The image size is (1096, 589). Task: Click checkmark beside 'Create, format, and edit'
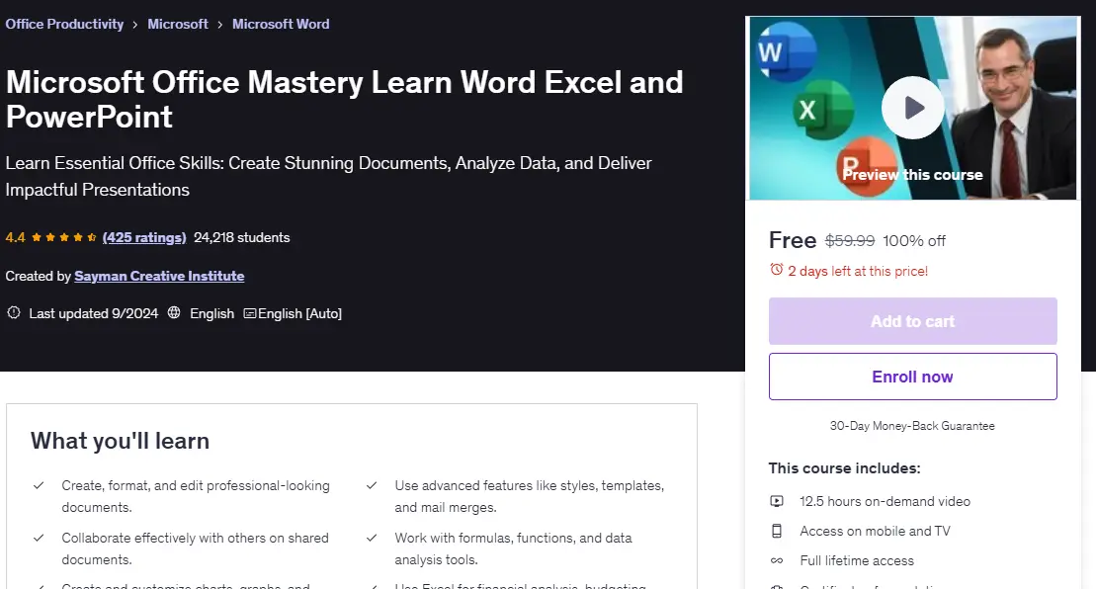[x=39, y=485]
